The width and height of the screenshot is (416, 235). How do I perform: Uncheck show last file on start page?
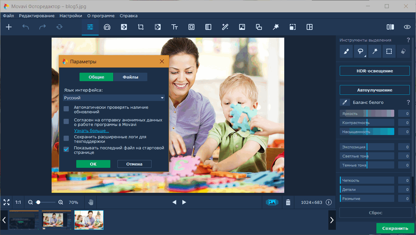[x=66, y=149]
